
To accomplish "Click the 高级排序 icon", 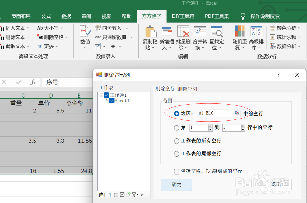I will 256,31.
